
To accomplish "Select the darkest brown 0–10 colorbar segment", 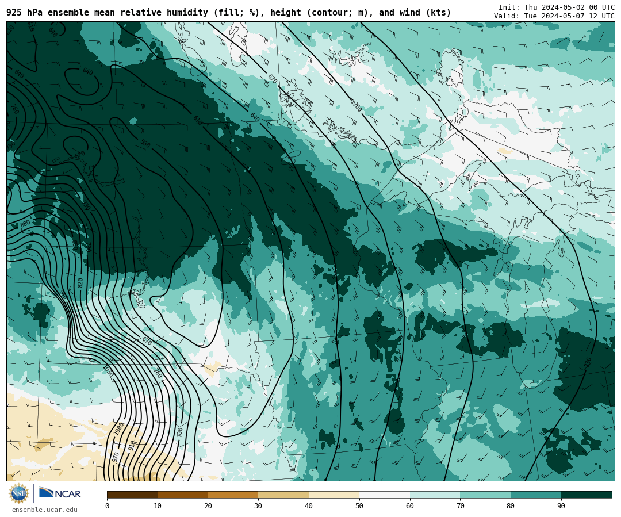I will tap(132, 495).
